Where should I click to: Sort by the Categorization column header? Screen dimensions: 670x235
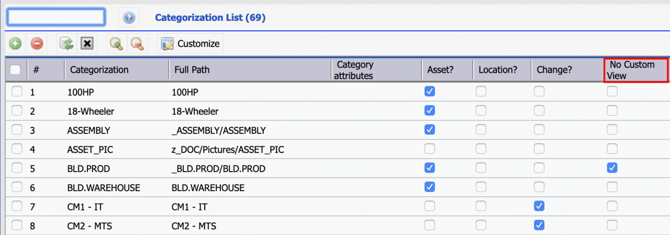(99, 70)
